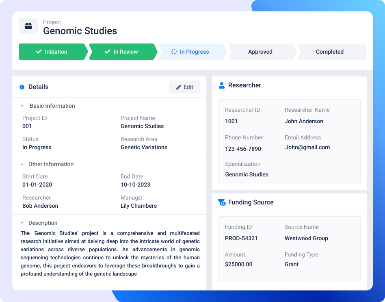Click the Details info icon

tap(22, 87)
